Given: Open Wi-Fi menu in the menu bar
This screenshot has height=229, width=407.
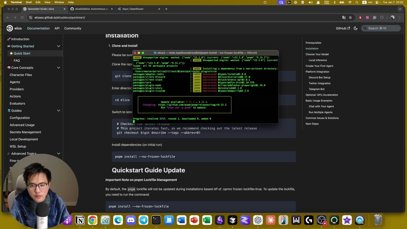Looking at the screenshot, I should pyautogui.click(x=350, y=2).
